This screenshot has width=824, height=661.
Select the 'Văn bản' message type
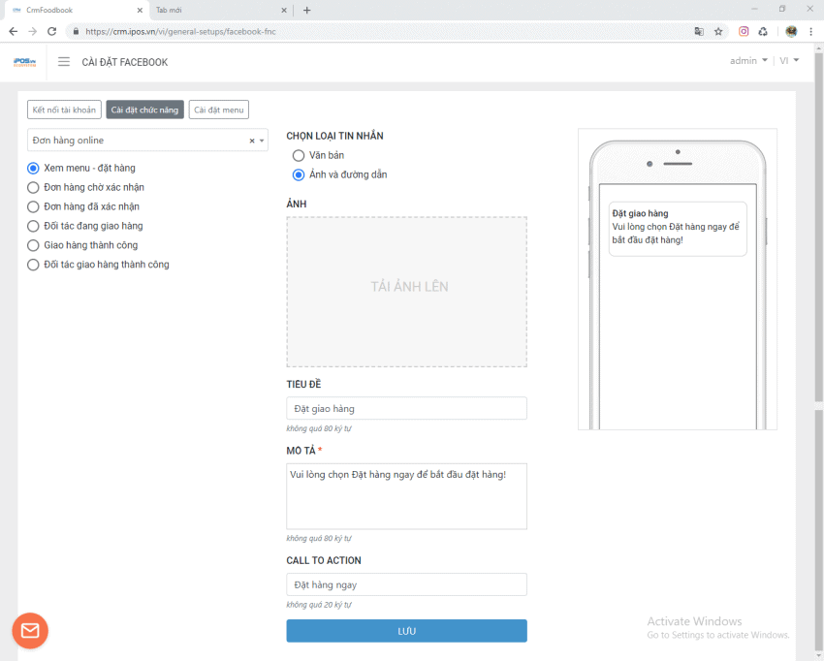point(299,155)
